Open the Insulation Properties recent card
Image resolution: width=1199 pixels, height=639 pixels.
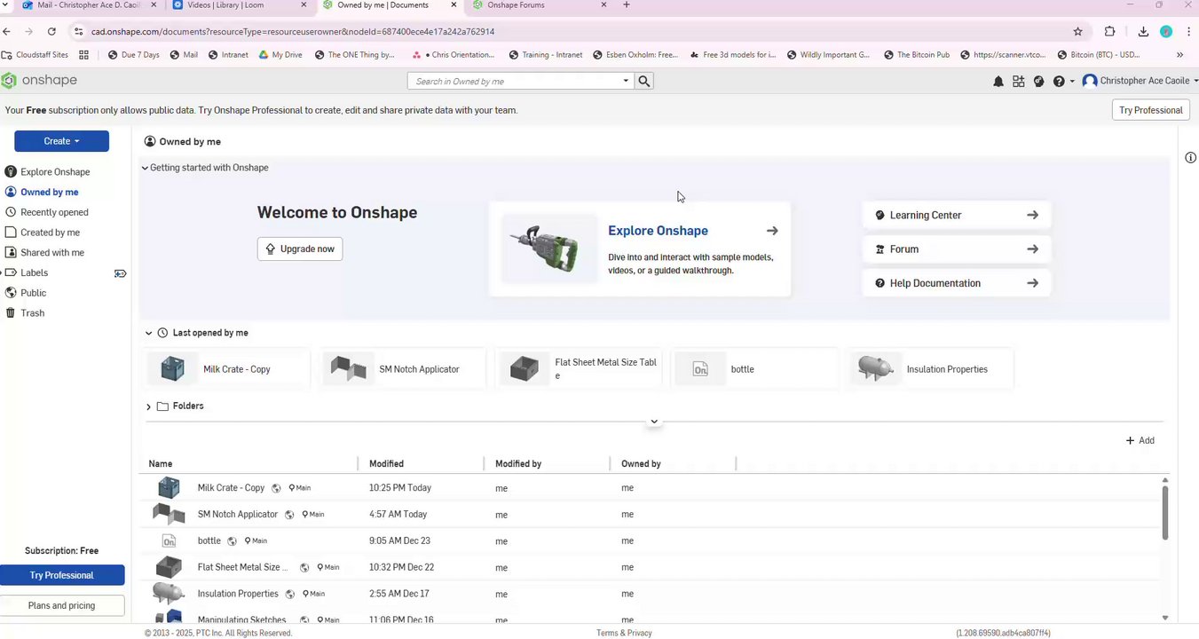(x=930, y=369)
